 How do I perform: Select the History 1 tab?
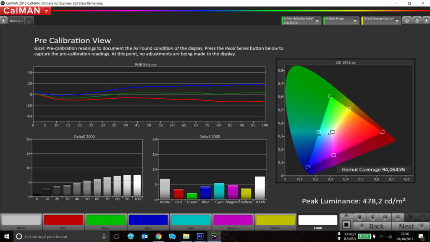[x=16, y=21]
